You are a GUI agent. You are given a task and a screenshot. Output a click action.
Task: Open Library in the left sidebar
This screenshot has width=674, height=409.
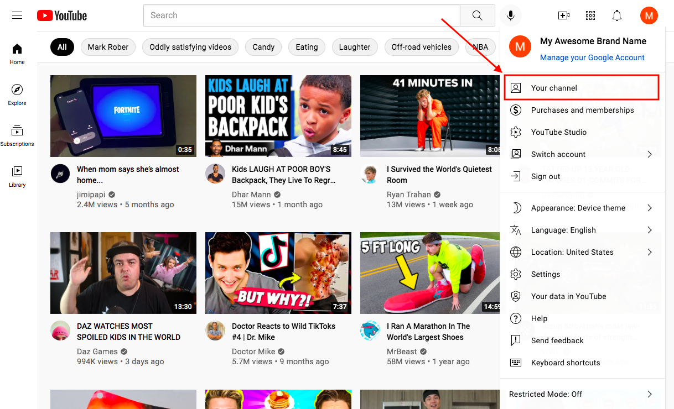click(17, 176)
